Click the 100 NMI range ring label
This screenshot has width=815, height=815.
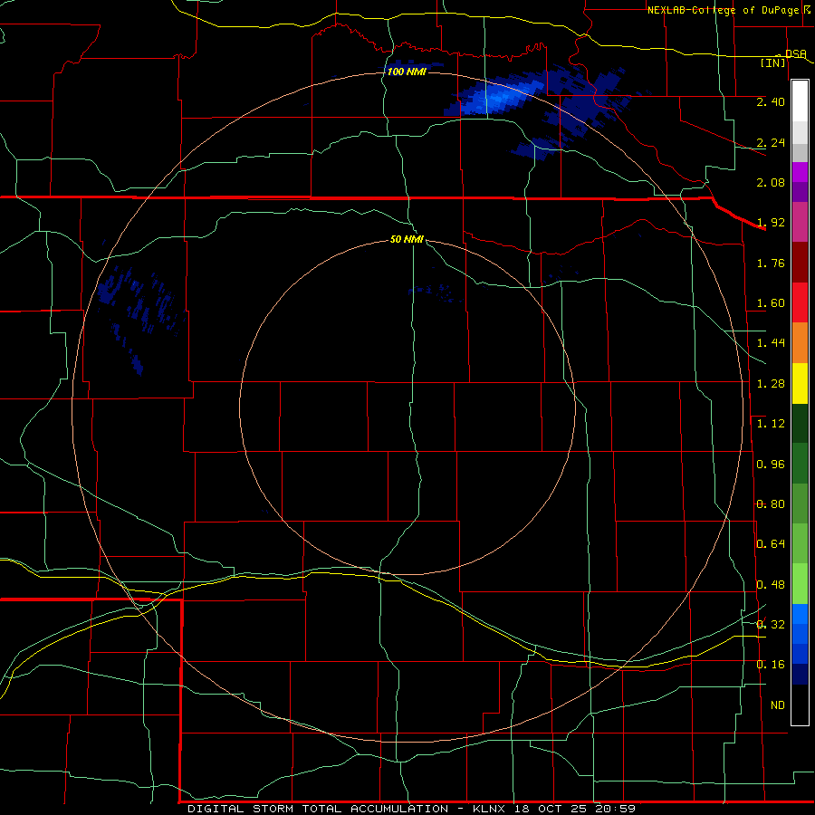pos(407,72)
